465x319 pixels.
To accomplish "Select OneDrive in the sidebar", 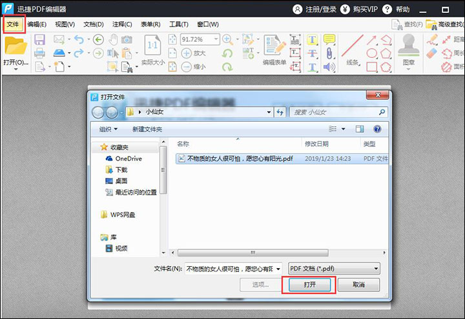I will click(x=123, y=159).
